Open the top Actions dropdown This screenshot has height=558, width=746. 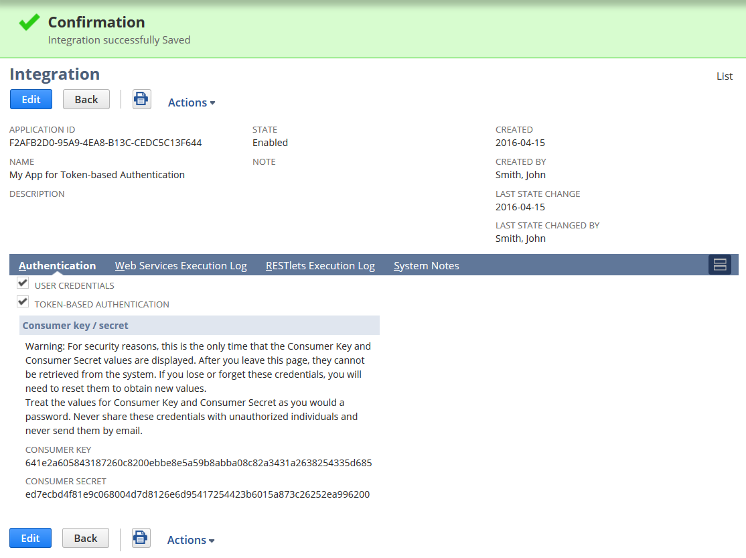191,102
